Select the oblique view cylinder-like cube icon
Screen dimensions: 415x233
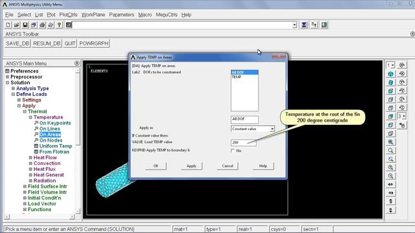pos(390,82)
